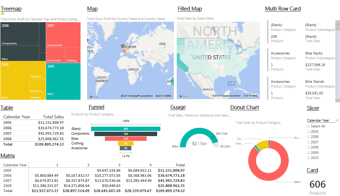
Task: Tick the 2005 checkbox in the slicer
Action: 308,132
